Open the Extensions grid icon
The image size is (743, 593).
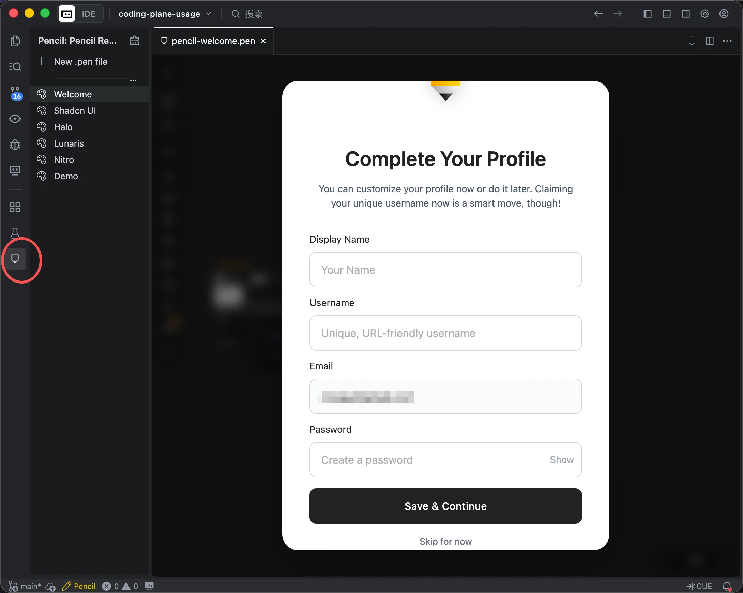(15, 207)
